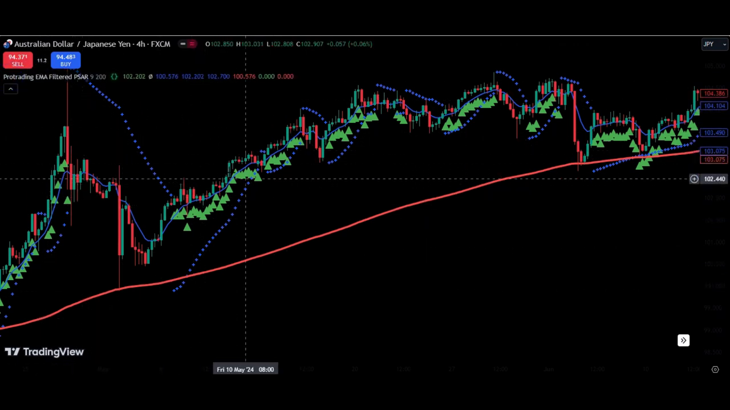Click the change value +0.057 (+0.06%)
This screenshot has height=410, width=730.
click(x=349, y=44)
